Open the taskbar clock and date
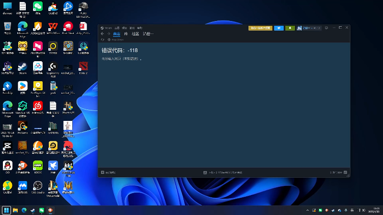The image size is (383, 215). click(374, 210)
